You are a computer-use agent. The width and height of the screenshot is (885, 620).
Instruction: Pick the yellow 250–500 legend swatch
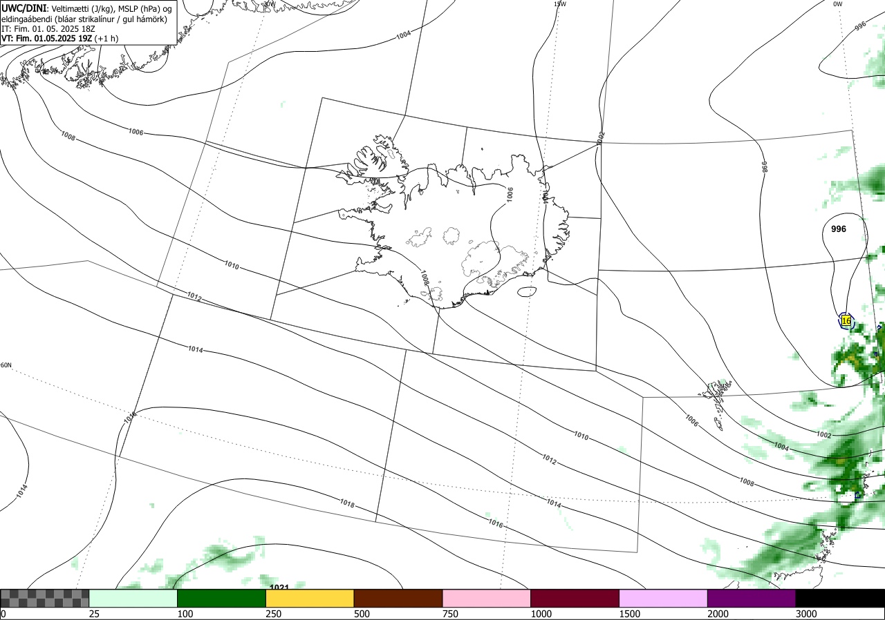[x=310, y=598]
